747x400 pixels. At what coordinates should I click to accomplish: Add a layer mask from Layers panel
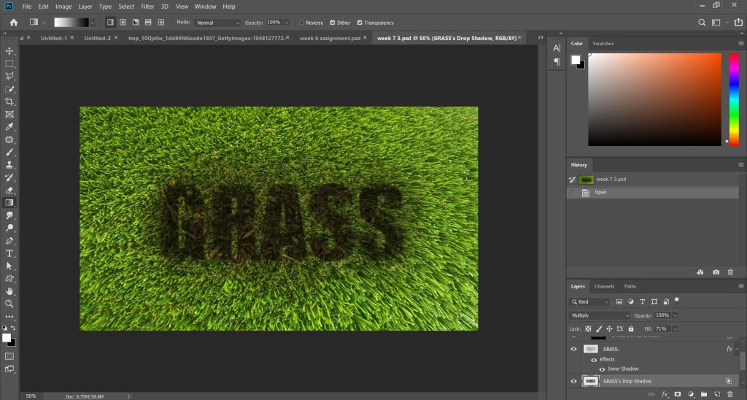(677, 394)
